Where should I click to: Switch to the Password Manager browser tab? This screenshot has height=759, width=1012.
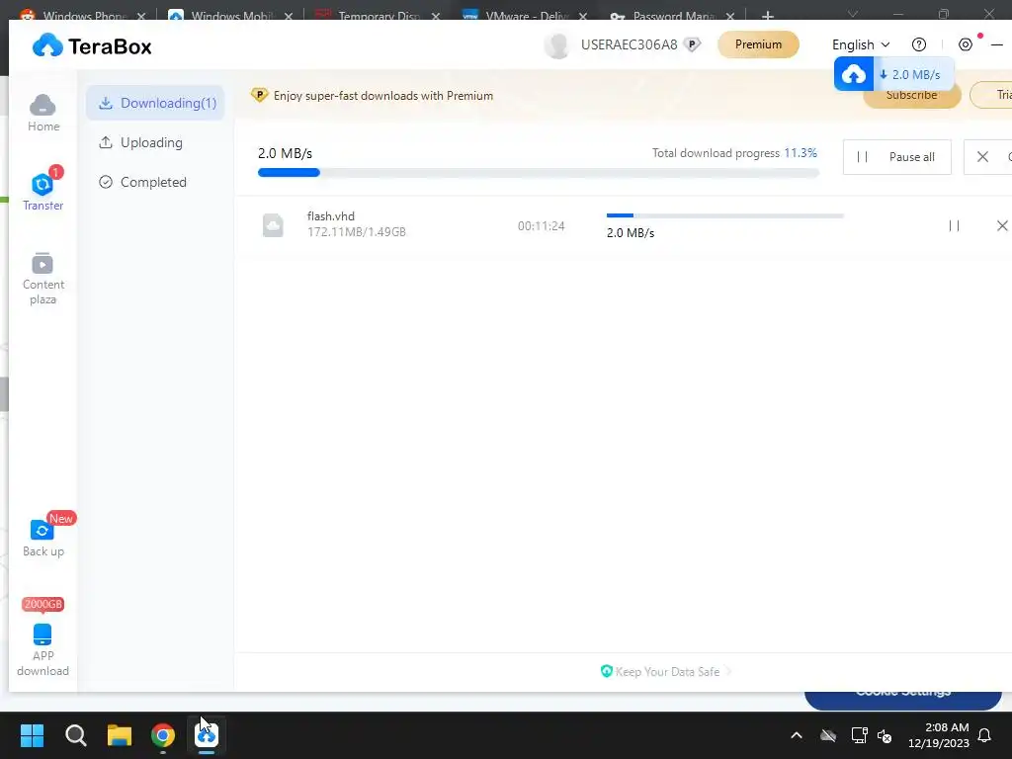(672, 16)
